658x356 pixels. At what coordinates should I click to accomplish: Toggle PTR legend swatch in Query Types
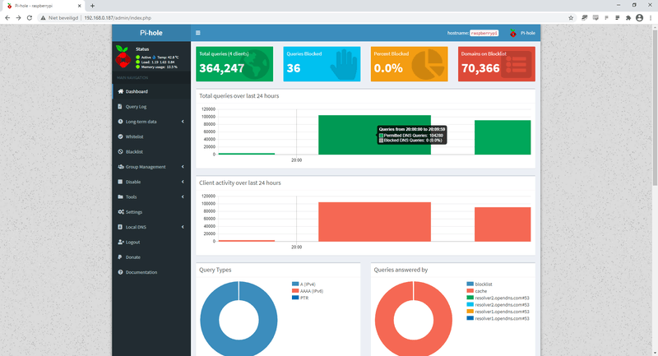click(295, 298)
